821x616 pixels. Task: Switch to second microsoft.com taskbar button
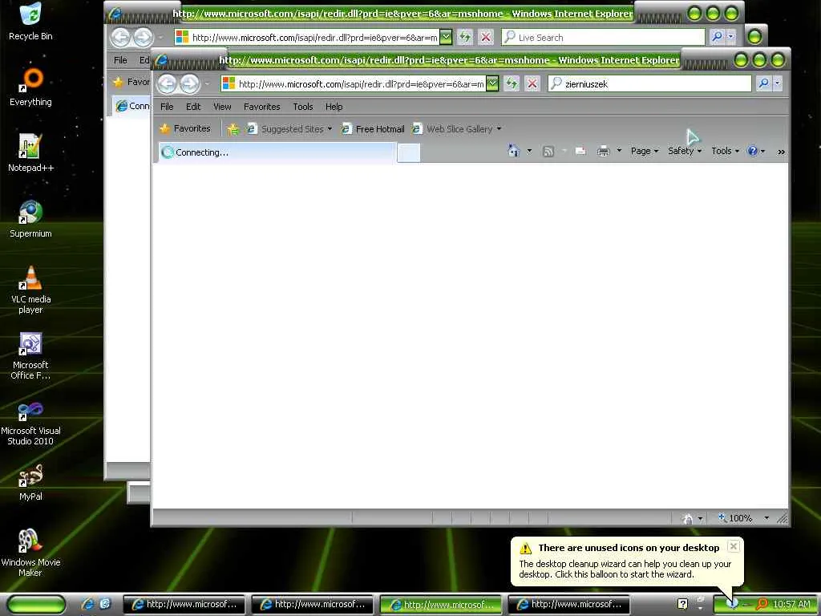coord(313,604)
